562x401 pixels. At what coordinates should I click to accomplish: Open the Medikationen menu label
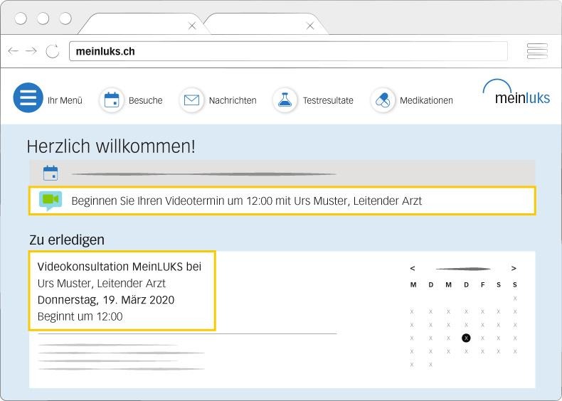(x=426, y=100)
